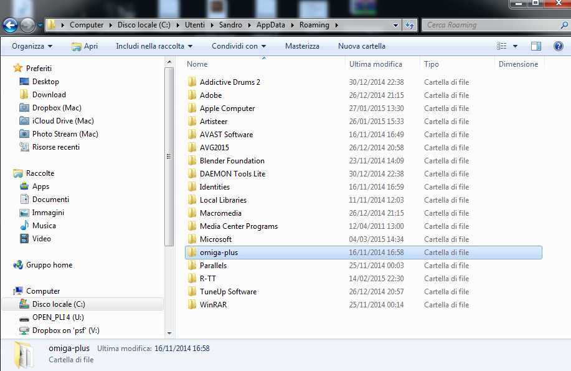Viewport: 571px width, 371px height.
Task: Select the AVG2015 folder icon
Action: 192,147
